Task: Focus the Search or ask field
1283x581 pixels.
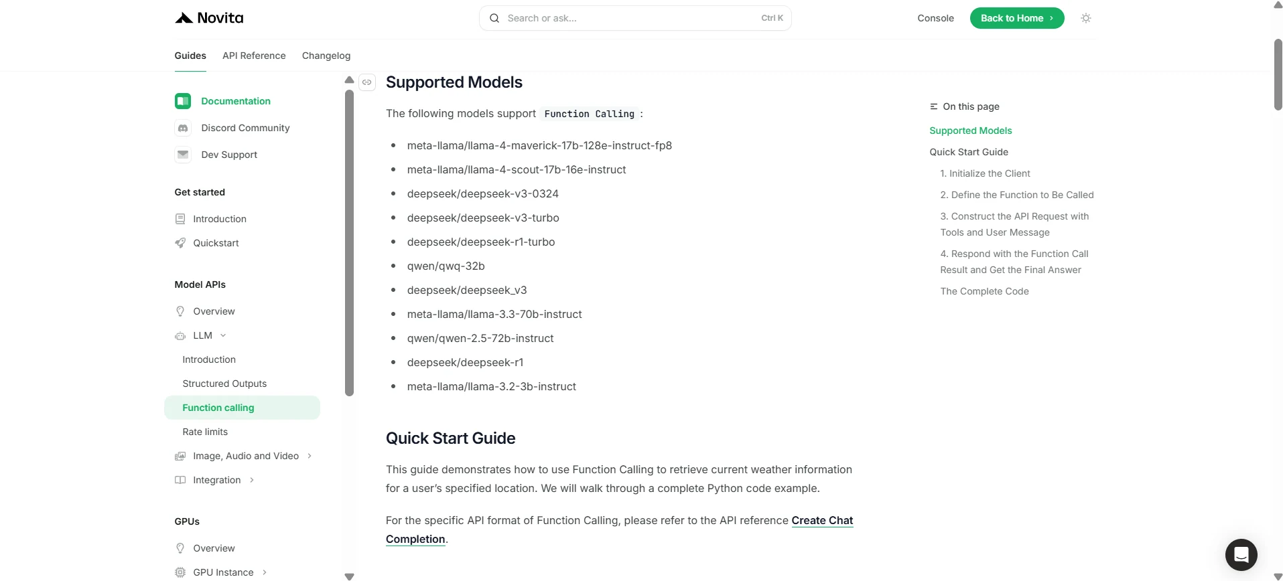Action: pos(635,18)
